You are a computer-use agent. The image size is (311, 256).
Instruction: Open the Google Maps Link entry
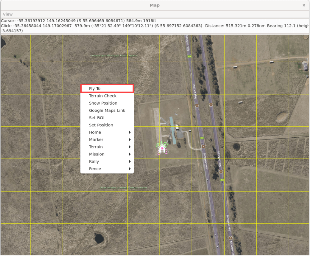[x=107, y=111]
